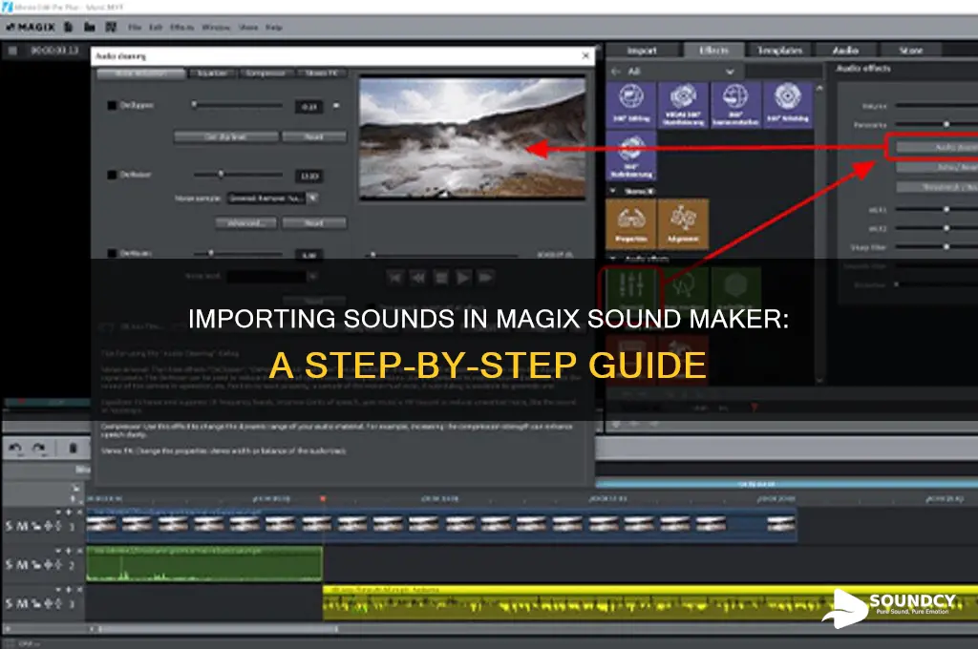
Task: Enable the DeClipper checkbox
Action: [x=113, y=105]
